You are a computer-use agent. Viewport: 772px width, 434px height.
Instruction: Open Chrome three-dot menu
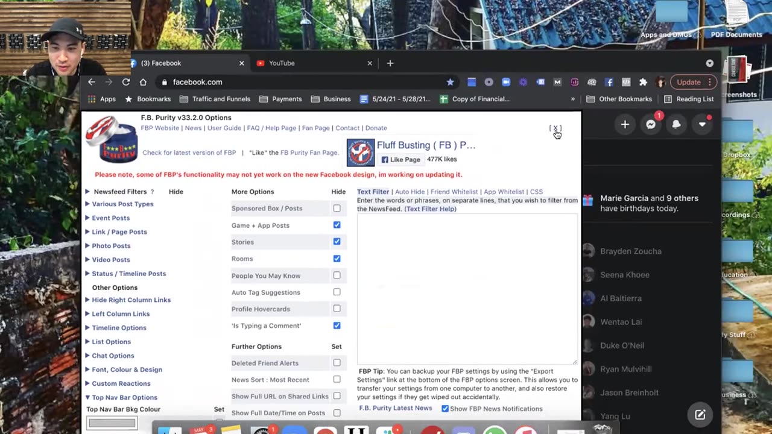(710, 82)
